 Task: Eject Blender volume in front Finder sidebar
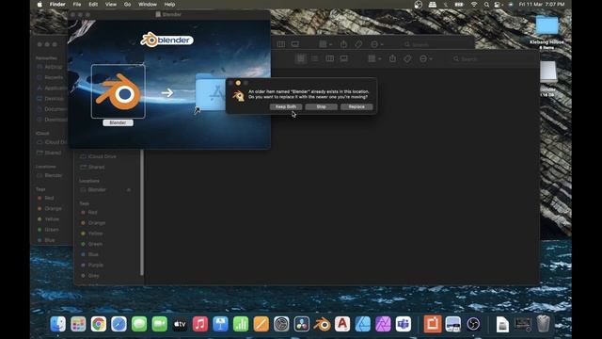pos(129,190)
